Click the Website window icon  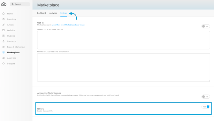pos(4,30)
